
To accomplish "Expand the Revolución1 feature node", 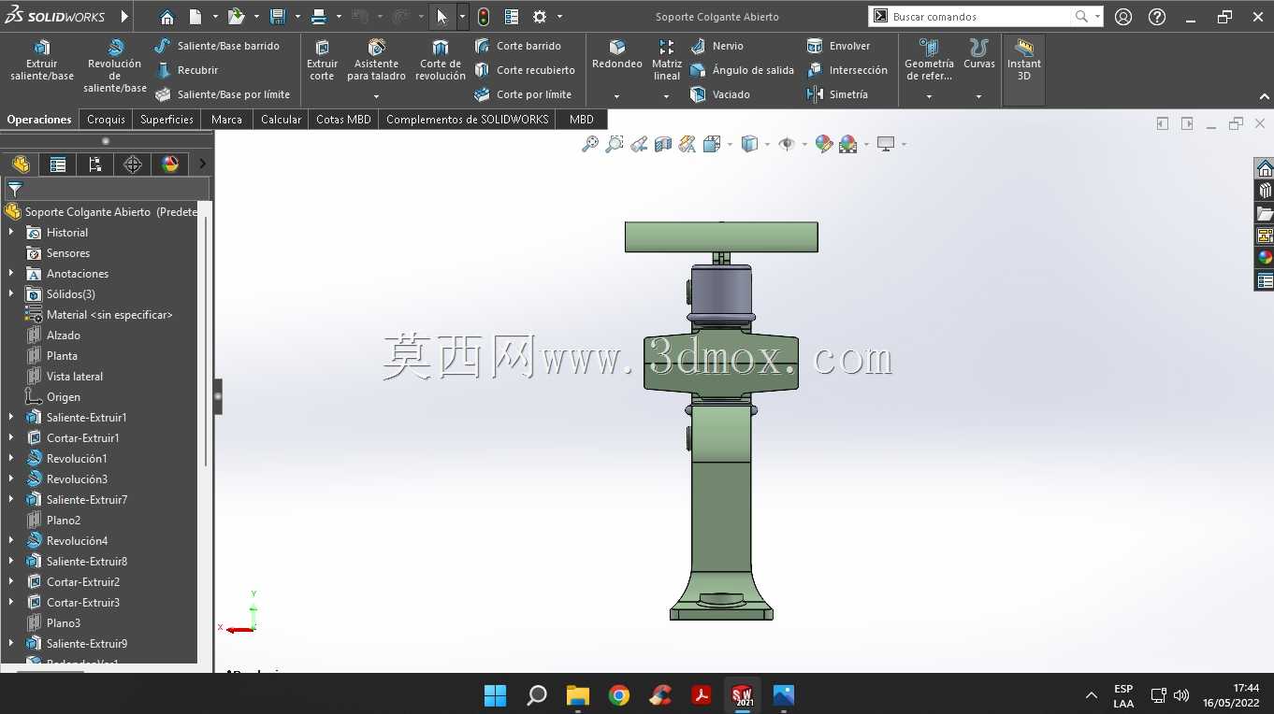I will pyautogui.click(x=11, y=459).
